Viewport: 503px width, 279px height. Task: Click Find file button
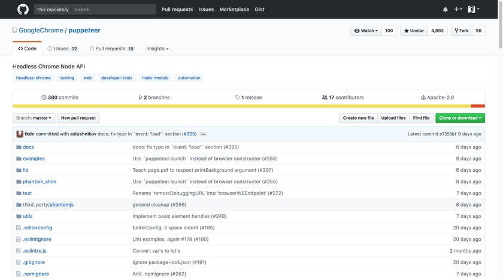(x=421, y=118)
